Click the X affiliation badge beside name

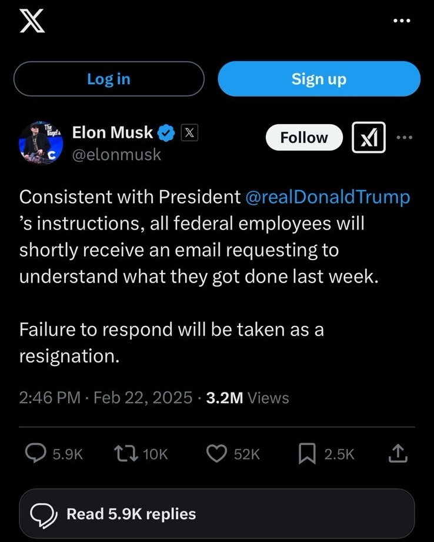click(188, 134)
